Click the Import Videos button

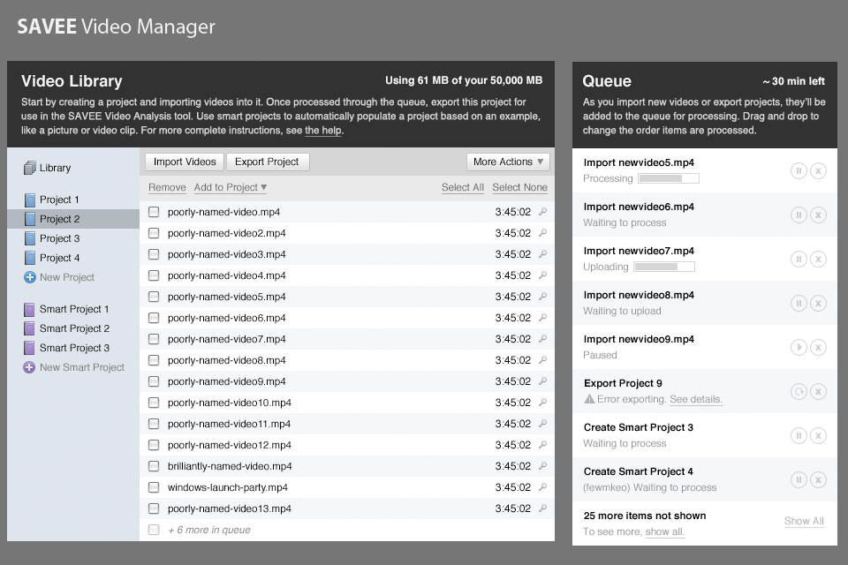click(185, 162)
